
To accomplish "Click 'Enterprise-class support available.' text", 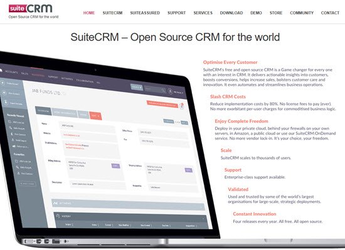I will click(255, 177).
